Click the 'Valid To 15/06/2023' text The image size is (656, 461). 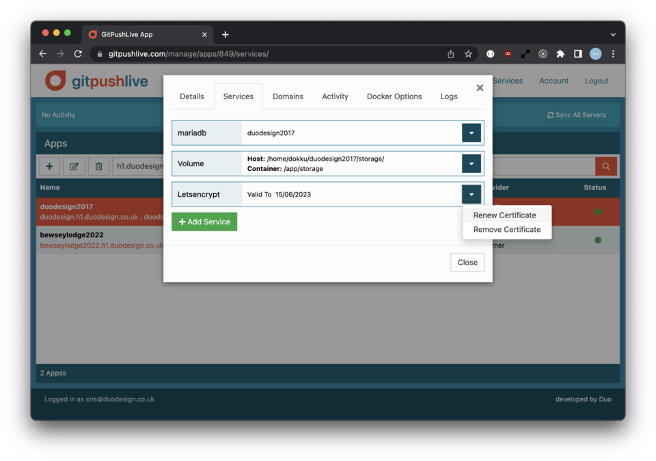279,194
